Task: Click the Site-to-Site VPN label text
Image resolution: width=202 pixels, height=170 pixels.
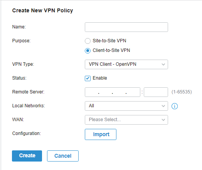Action: pyautogui.click(x=109, y=41)
